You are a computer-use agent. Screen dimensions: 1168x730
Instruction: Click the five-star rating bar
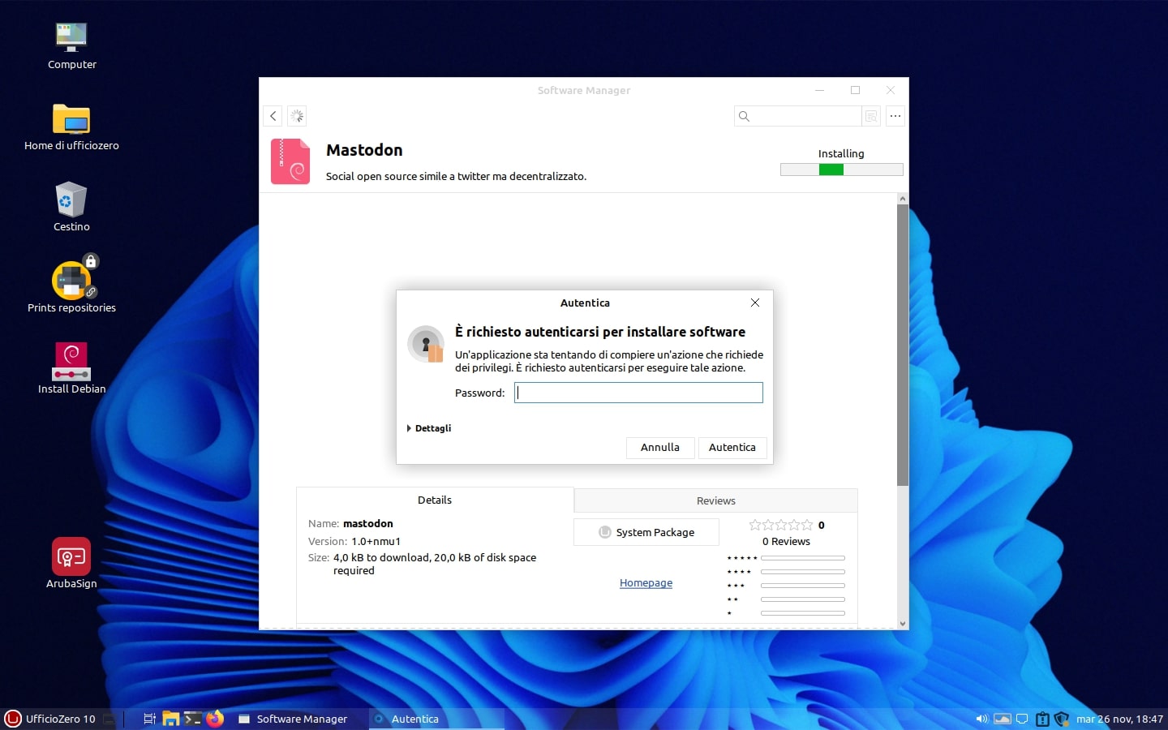[x=803, y=558]
